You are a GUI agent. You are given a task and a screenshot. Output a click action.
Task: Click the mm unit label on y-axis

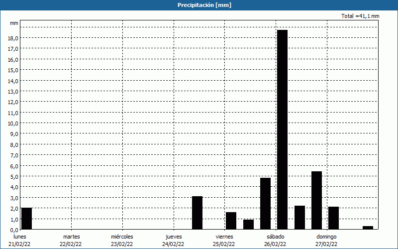pos(14,23)
